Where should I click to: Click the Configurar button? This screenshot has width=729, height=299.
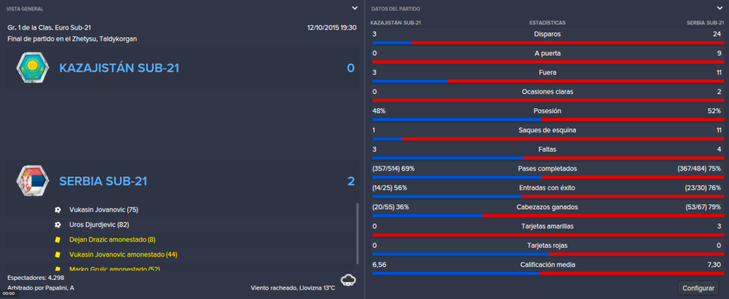click(698, 288)
